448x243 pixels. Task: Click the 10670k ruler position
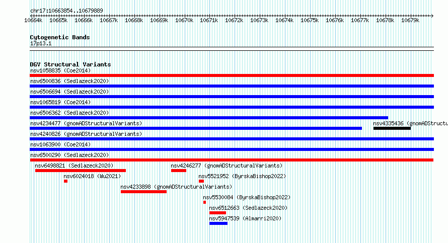[x=184, y=20]
